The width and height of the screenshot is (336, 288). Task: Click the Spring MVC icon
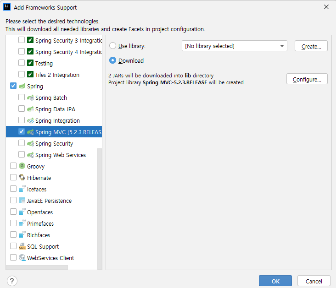pos(30,132)
